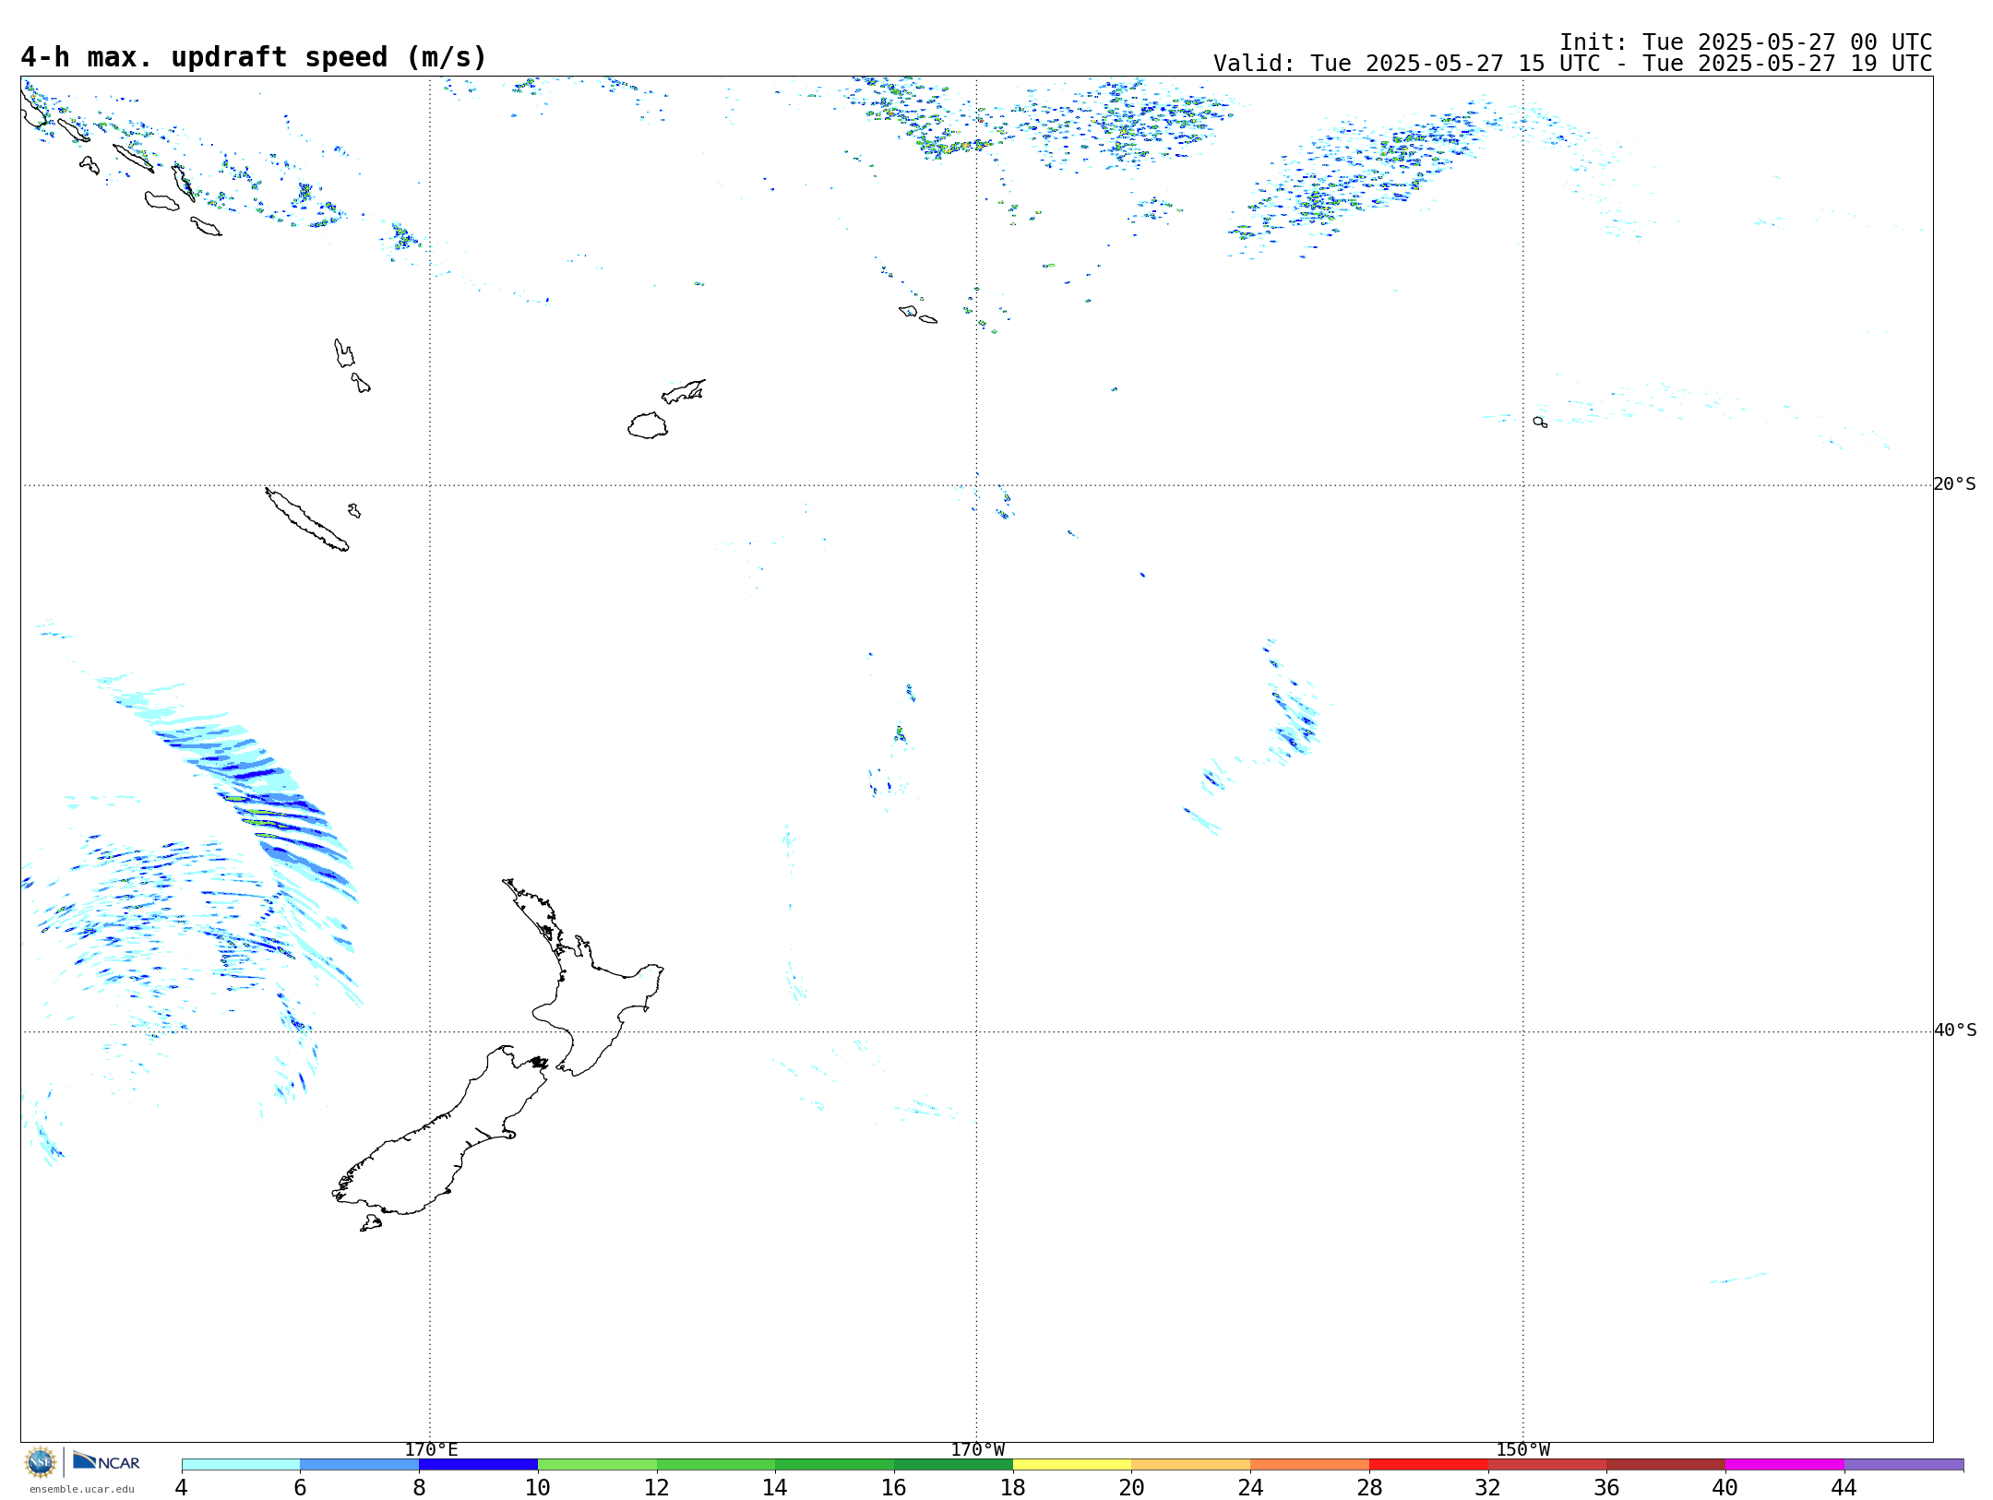Pick the yellow 18-20 colorbar swatch
This screenshot has width=1993, height=1500.
pos(1072,1465)
